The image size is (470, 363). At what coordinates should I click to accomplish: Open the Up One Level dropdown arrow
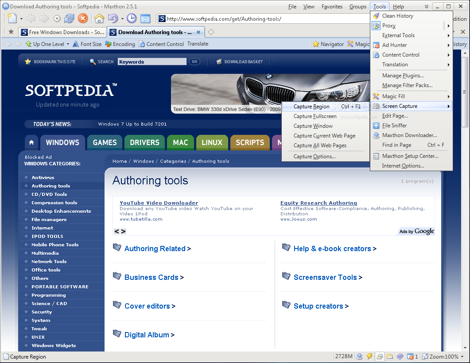point(68,44)
